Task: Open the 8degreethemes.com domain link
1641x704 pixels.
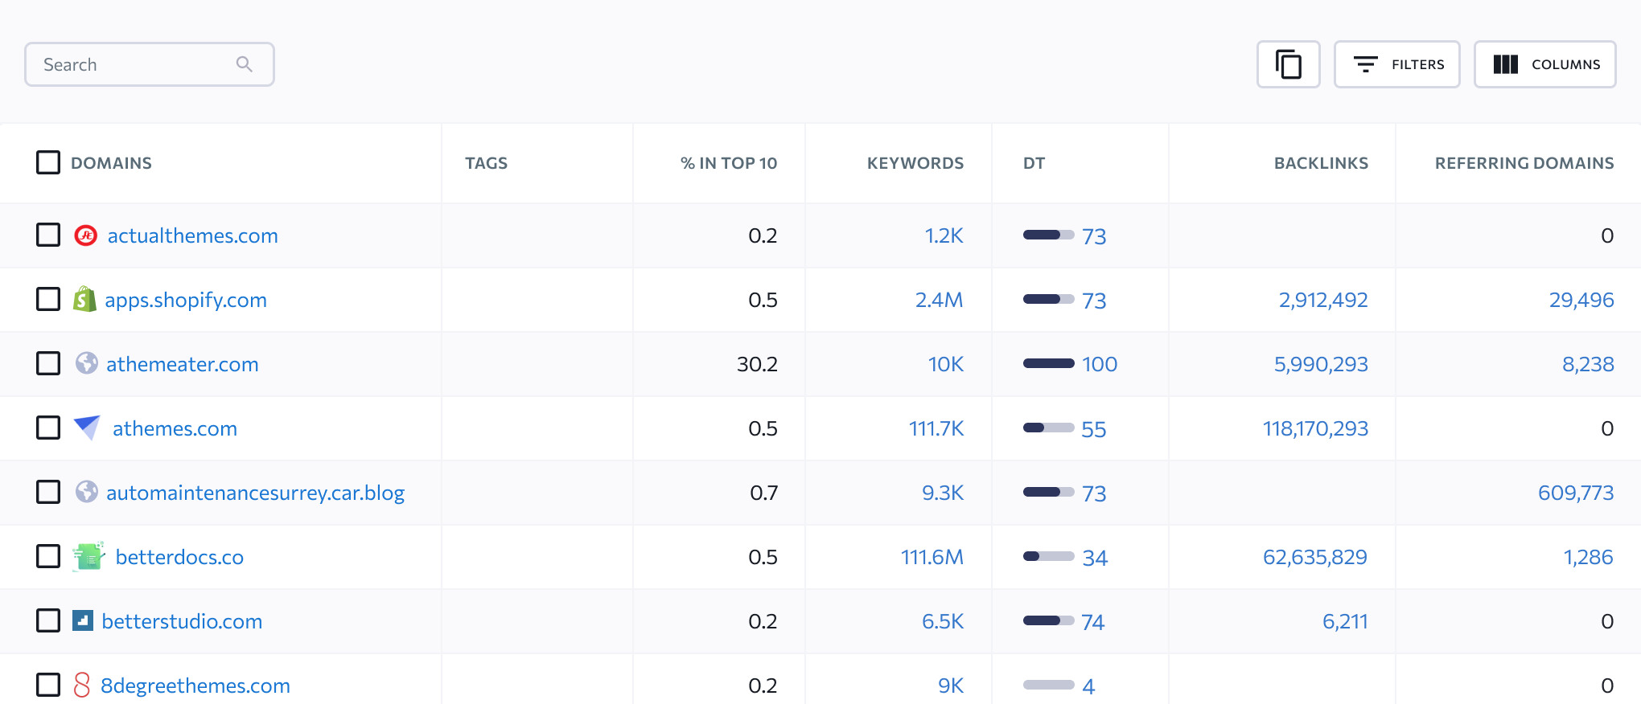Action: coord(195,686)
